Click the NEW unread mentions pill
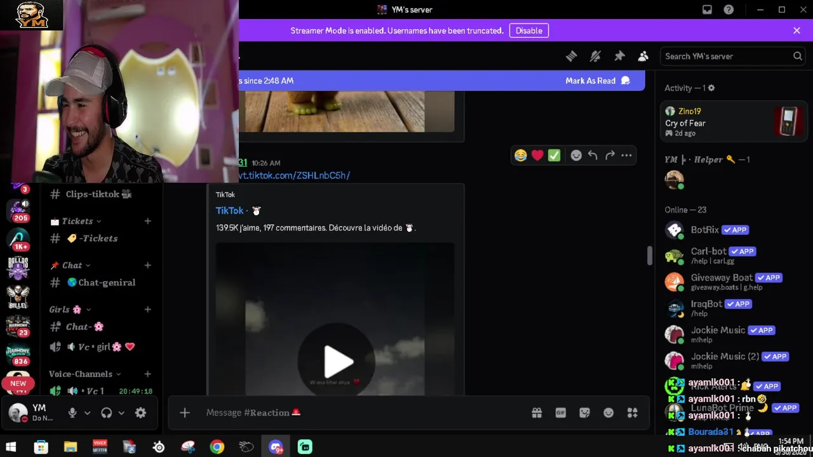 coord(18,383)
